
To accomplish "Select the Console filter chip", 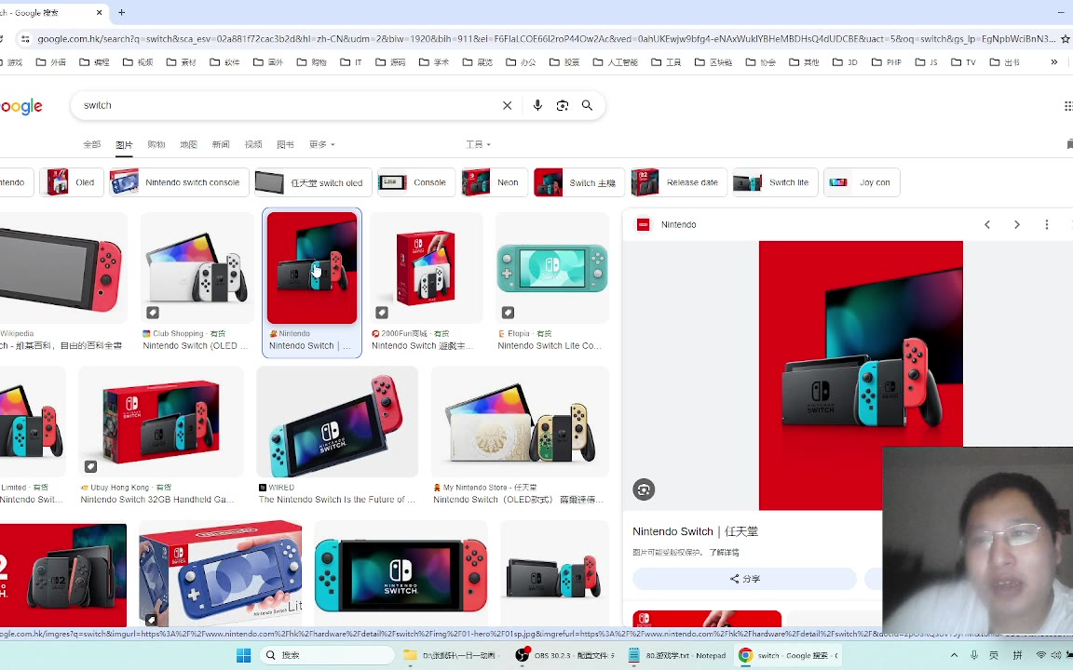I will pos(416,182).
